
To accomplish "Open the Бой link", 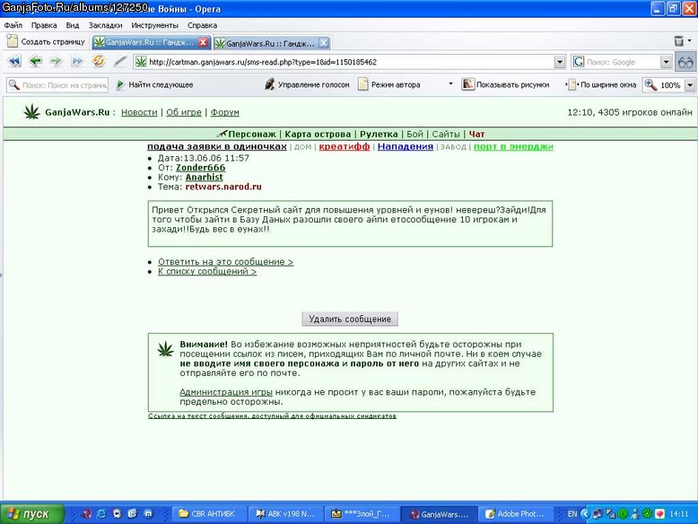I will coord(414,134).
